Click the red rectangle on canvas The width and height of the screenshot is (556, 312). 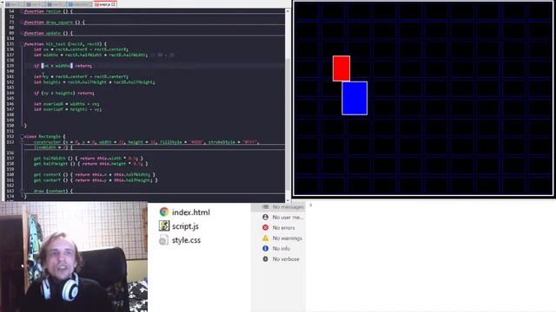pos(341,68)
